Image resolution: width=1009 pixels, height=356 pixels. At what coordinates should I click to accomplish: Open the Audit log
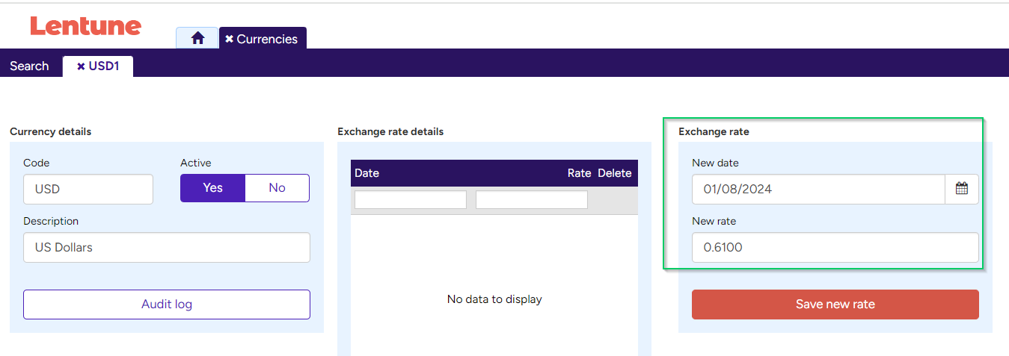pyautogui.click(x=167, y=305)
